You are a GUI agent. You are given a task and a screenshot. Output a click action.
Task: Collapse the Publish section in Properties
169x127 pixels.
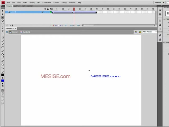coord(164,19)
